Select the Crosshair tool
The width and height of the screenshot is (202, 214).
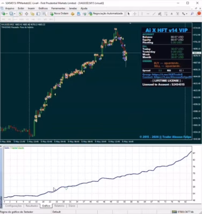135,13
